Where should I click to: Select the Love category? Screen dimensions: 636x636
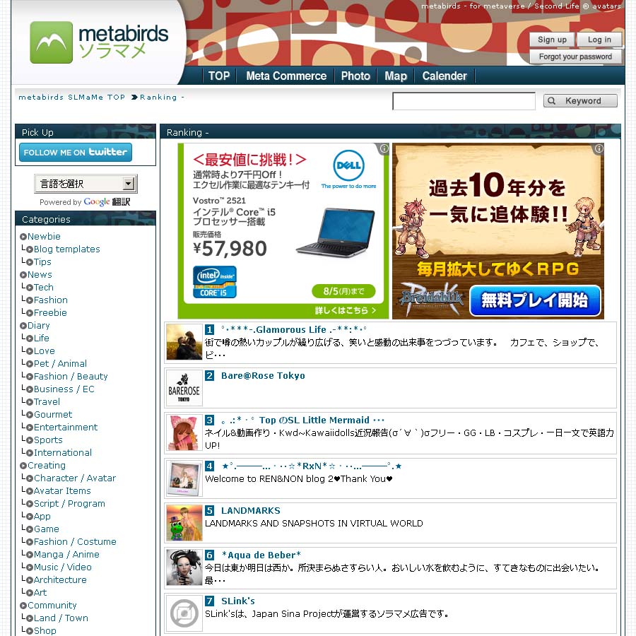point(45,351)
